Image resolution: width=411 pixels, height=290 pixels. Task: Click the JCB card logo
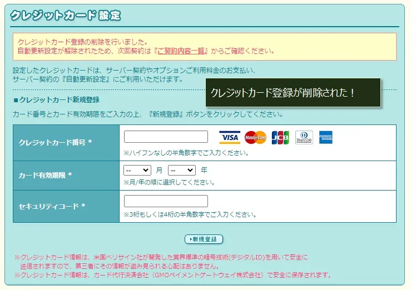(x=280, y=137)
